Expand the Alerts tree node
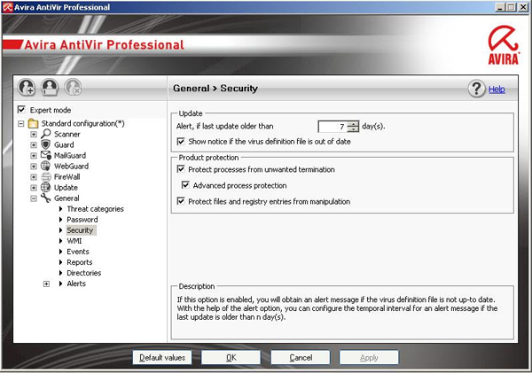Image resolution: width=532 pixels, height=373 pixels. click(x=46, y=284)
